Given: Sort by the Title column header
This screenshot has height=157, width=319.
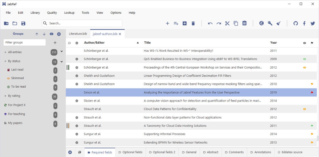Looking at the screenshot, I should coord(147,43).
